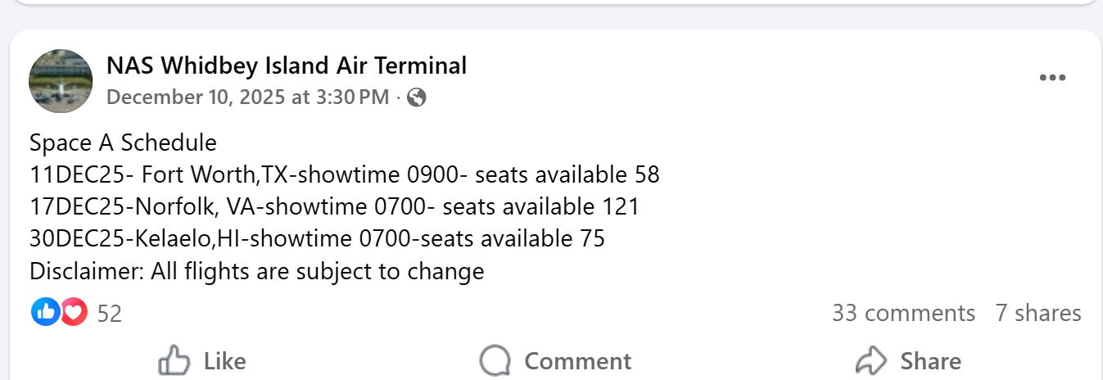Open the post options three-dot menu
The width and height of the screenshot is (1103, 380).
pyautogui.click(x=1052, y=79)
